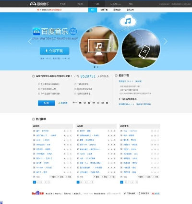This screenshot has height=204, width=192.
Task: Click the Baidu logo in the footer
Action: pyautogui.click(x=38, y=193)
